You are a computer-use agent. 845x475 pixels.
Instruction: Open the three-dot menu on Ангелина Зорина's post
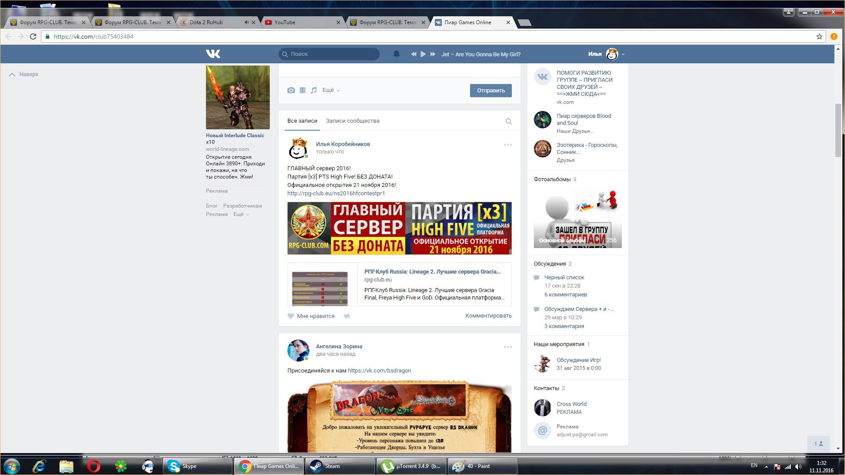point(507,347)
